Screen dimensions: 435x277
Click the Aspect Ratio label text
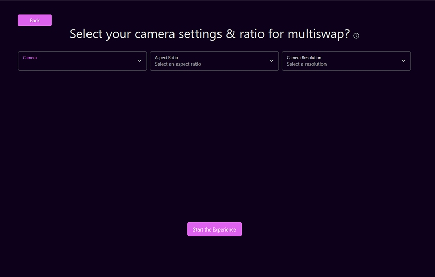click(x=166, y=58)
